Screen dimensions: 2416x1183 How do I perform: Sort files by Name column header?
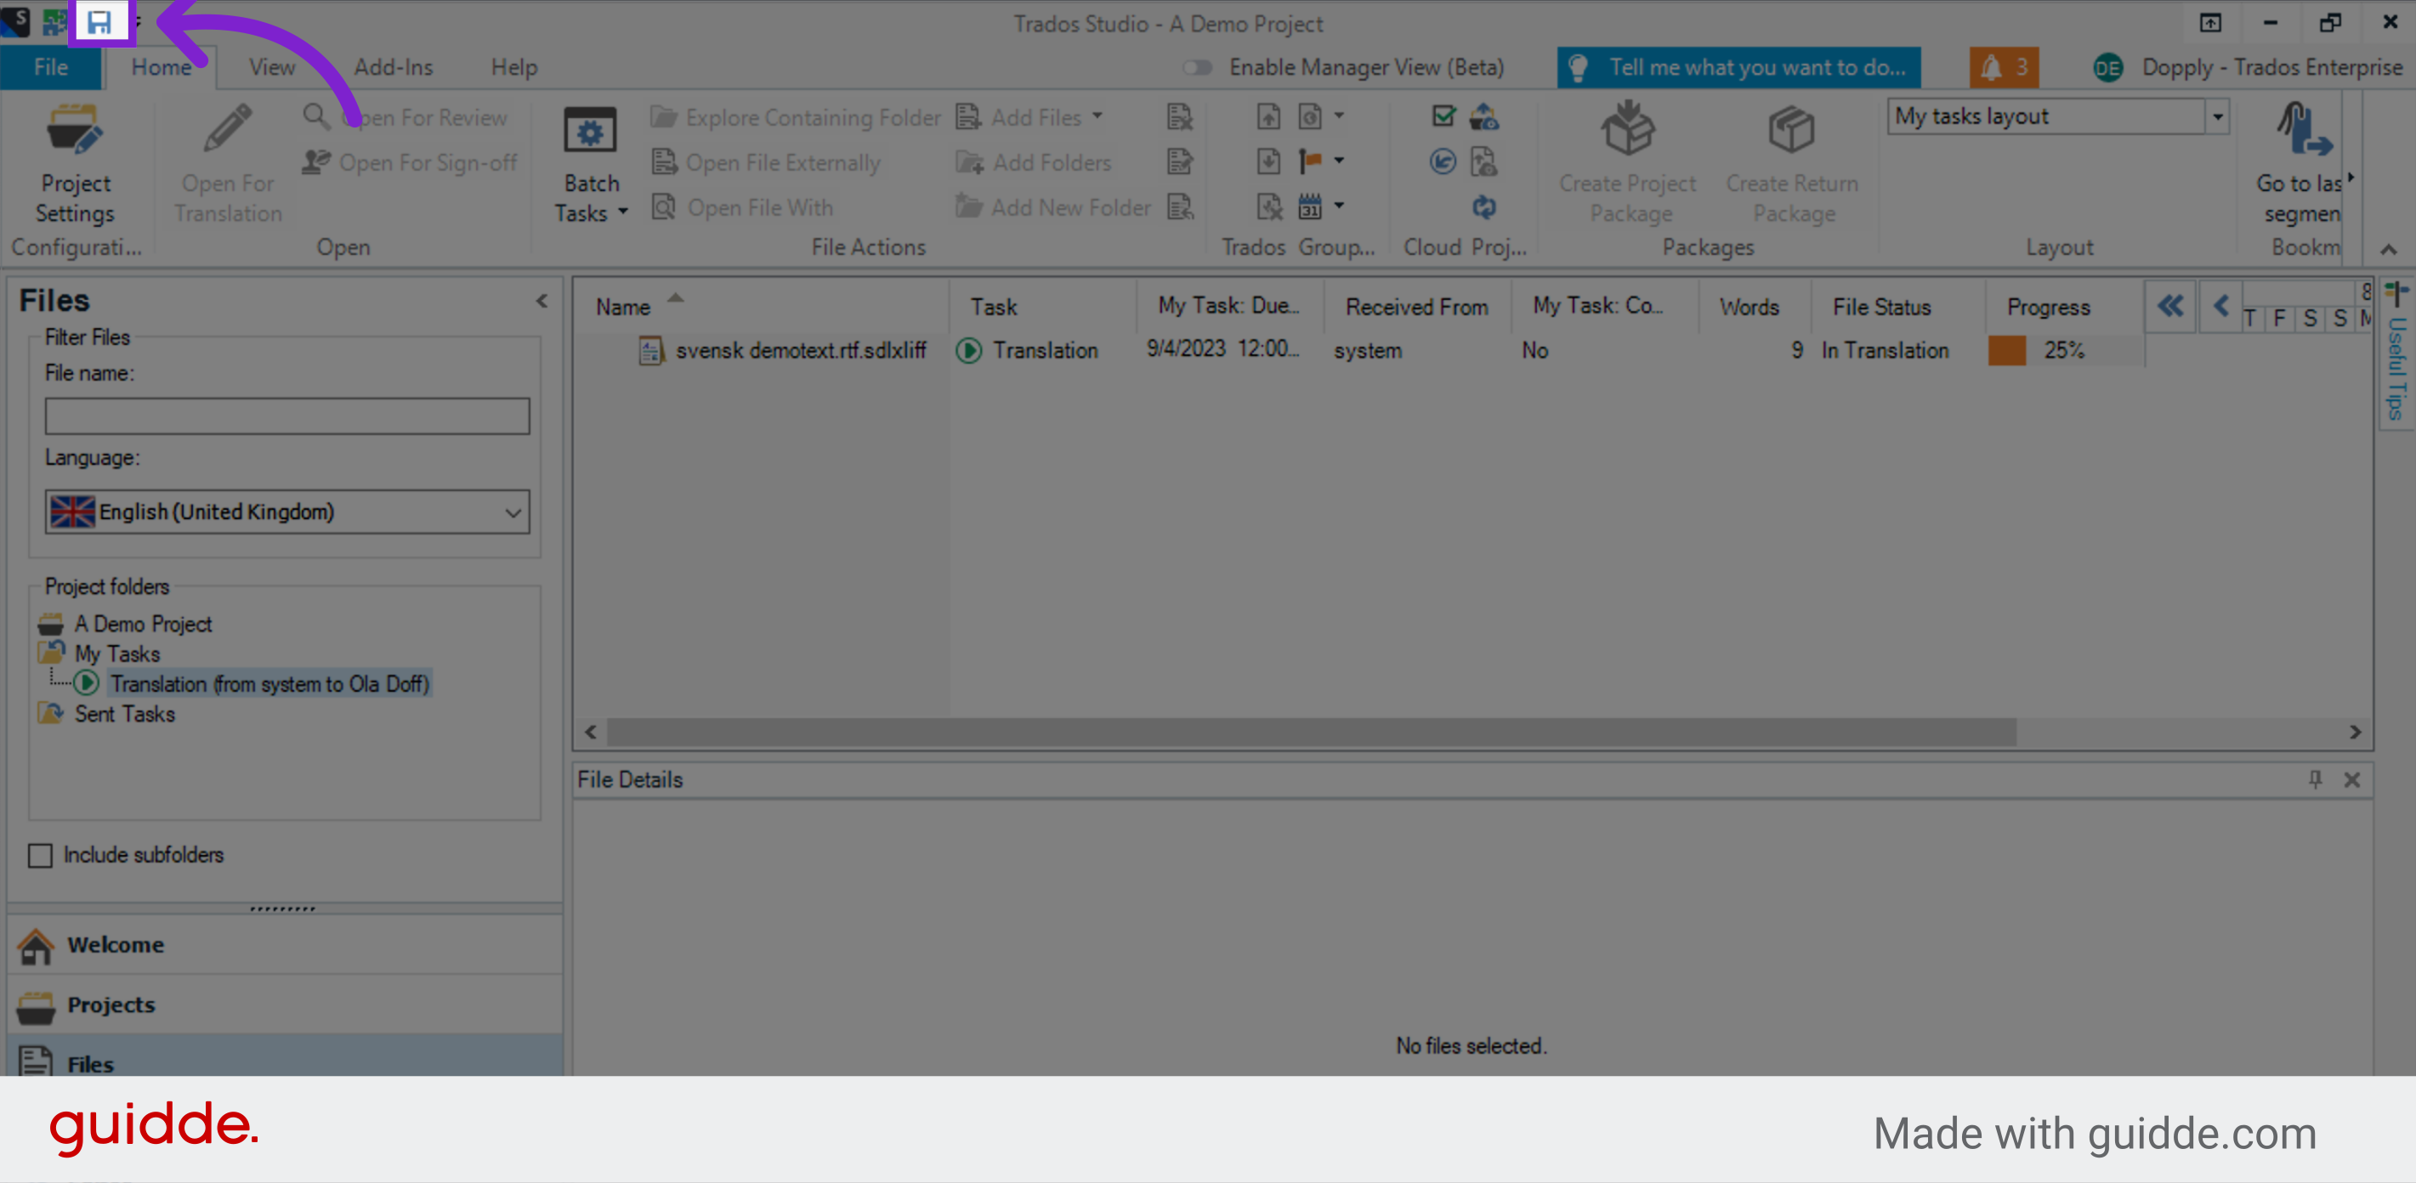[623, 308]
